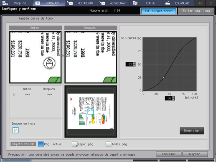This screenshot has width=216, height=162.
Task: Select the Espec. pág. option
Action: click(x=74, y=144)
